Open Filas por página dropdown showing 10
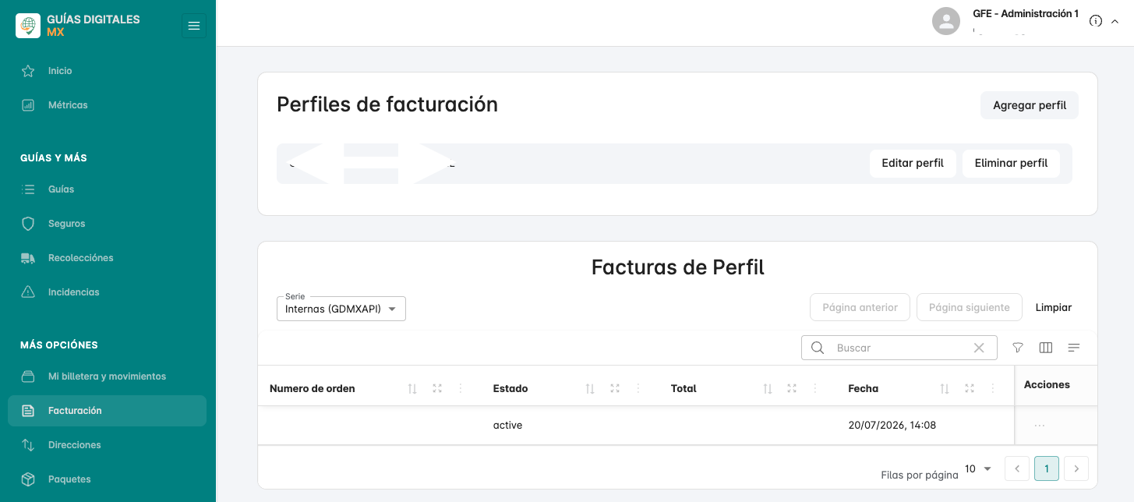Image resolution: width=1134 pixels, height=502 pixels. [x=978, y=468]
